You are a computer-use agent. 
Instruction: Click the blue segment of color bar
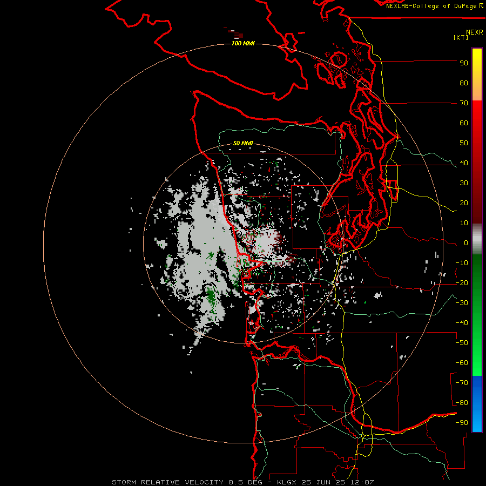point(477,403)
